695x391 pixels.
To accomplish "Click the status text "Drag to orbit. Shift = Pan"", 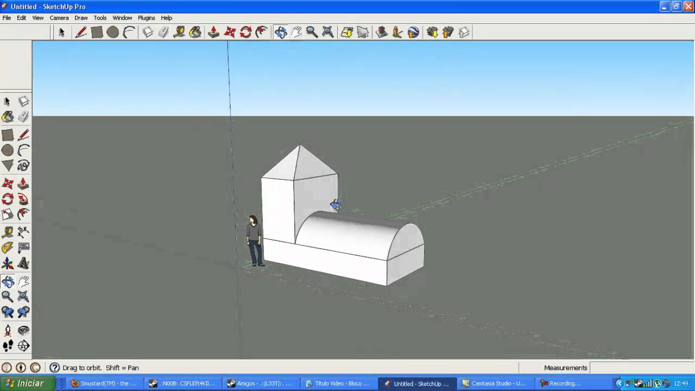I will 100,368.
